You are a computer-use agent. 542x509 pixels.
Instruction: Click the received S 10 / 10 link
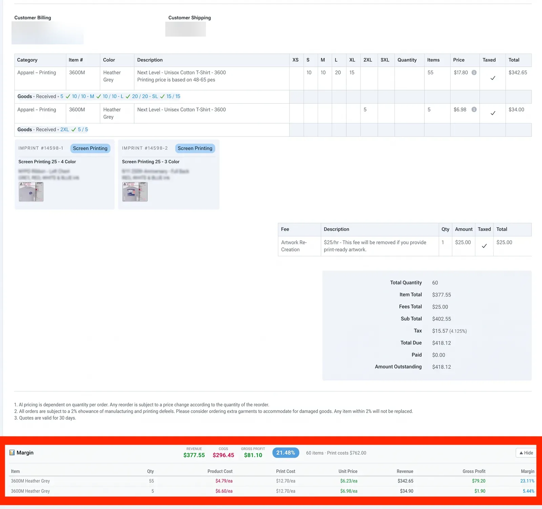(79, 96)
